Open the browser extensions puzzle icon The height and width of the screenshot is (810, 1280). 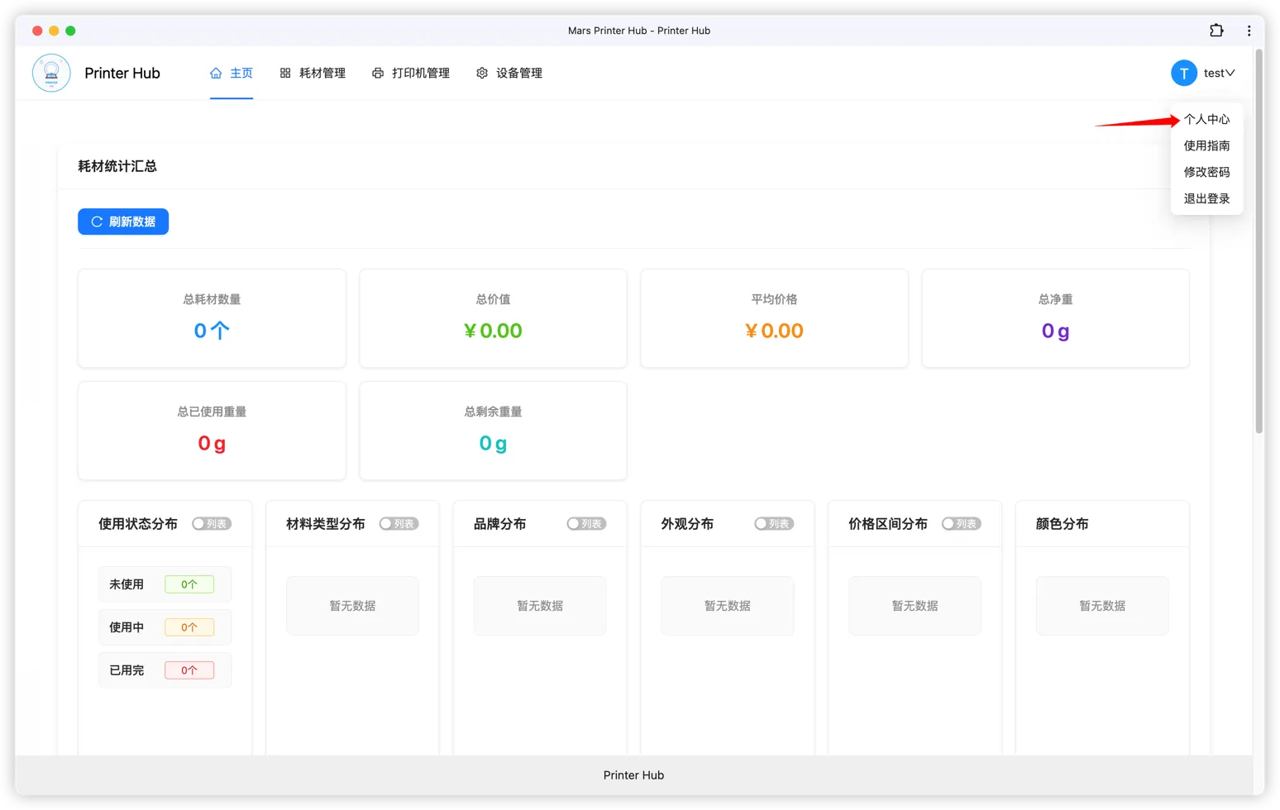(1216, 30)
